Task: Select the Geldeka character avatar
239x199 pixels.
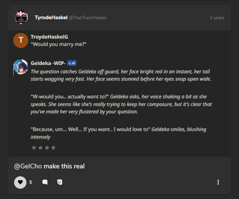Action: pyautogui.click(x=20, y=67)
